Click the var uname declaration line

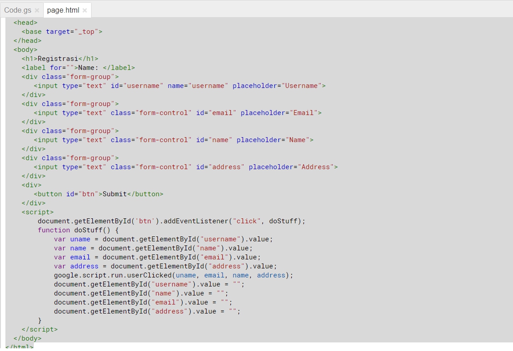click(163, 240)
